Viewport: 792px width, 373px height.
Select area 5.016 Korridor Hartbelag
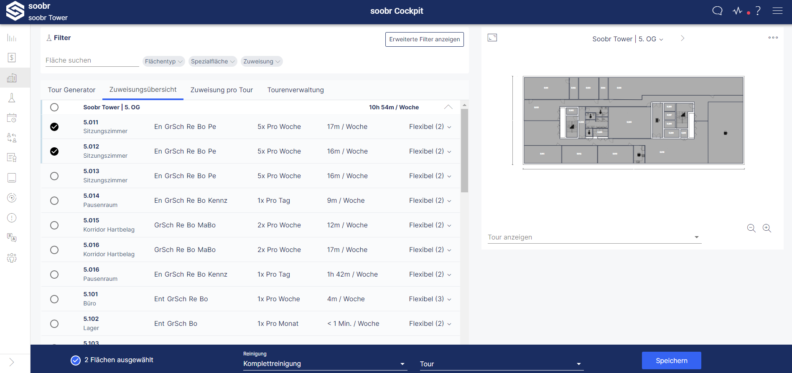(54, 250)
